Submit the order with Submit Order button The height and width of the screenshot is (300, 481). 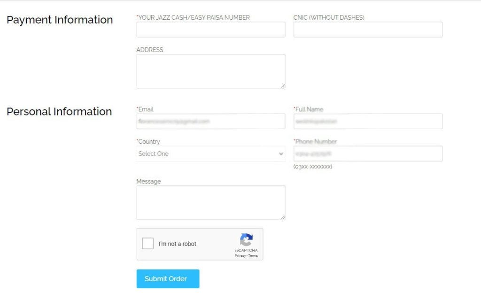[x=168, y=279]
